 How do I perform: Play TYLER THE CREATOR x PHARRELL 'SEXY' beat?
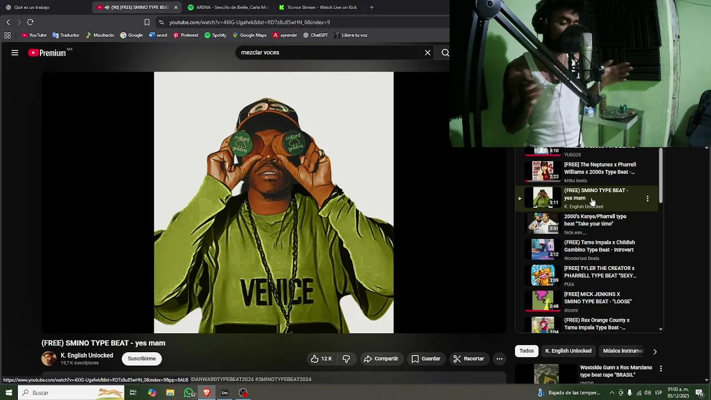[586, 275]
